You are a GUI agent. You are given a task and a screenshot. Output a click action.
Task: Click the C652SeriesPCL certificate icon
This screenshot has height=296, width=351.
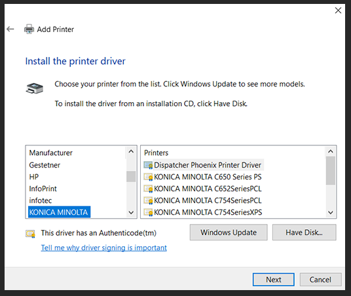(x=148, y=189)
